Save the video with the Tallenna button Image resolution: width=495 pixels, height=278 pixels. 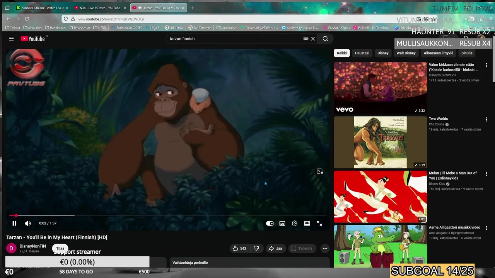[x=302, y=248]
